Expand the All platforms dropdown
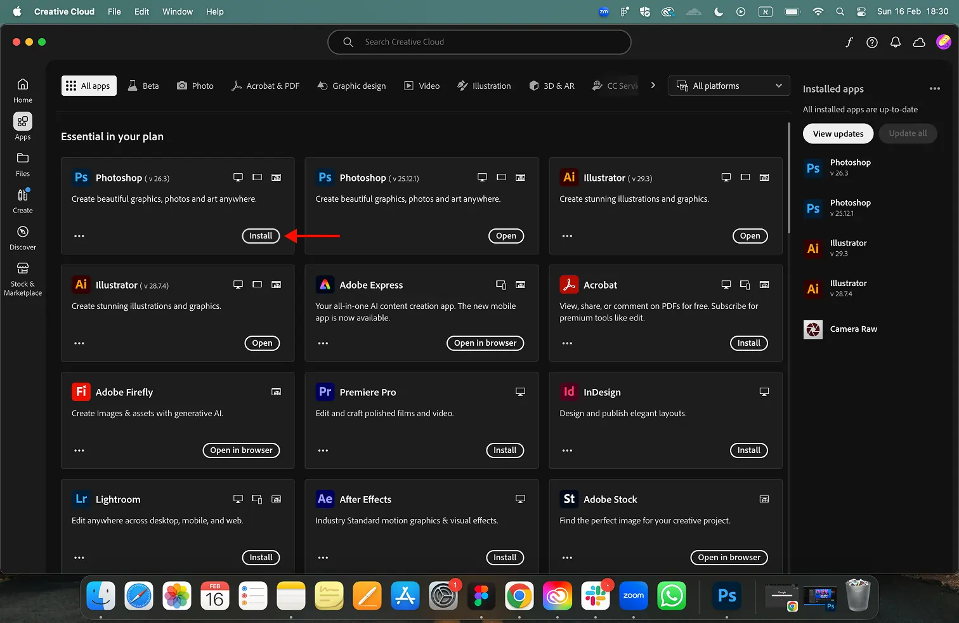Screen dimensions: 959x623 point(729,86)
